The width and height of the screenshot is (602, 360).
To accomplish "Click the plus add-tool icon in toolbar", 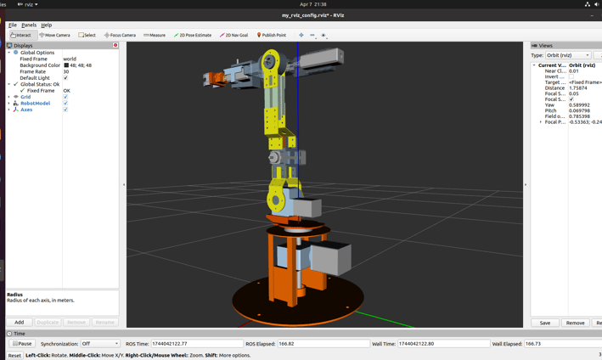I will click(301, 36).
